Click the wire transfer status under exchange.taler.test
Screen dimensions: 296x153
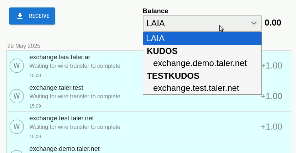point(74,96)
